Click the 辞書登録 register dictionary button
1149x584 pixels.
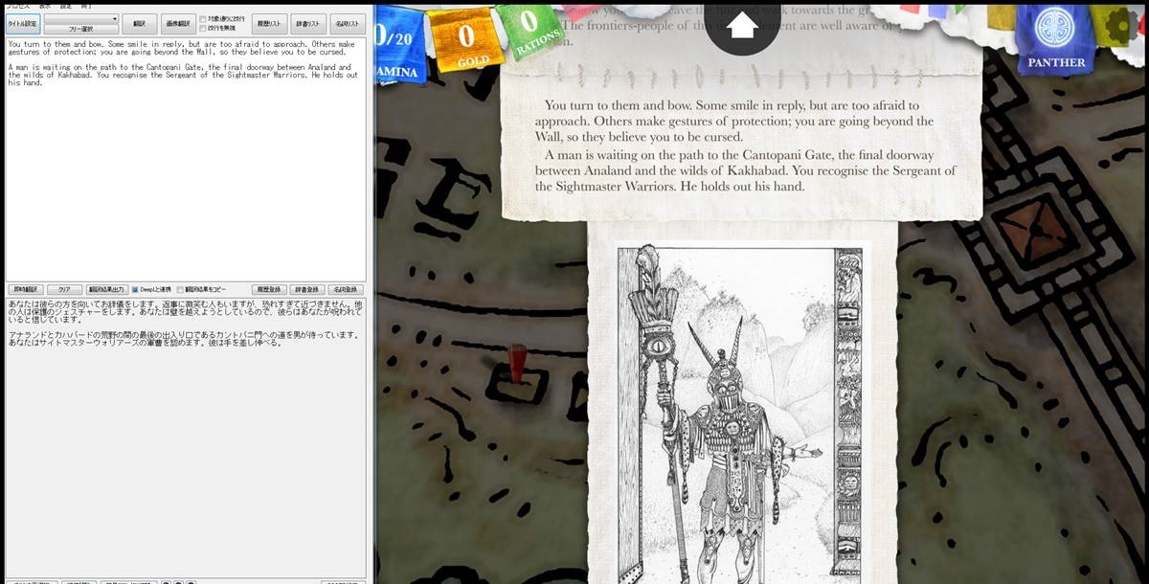pos(308,289)
